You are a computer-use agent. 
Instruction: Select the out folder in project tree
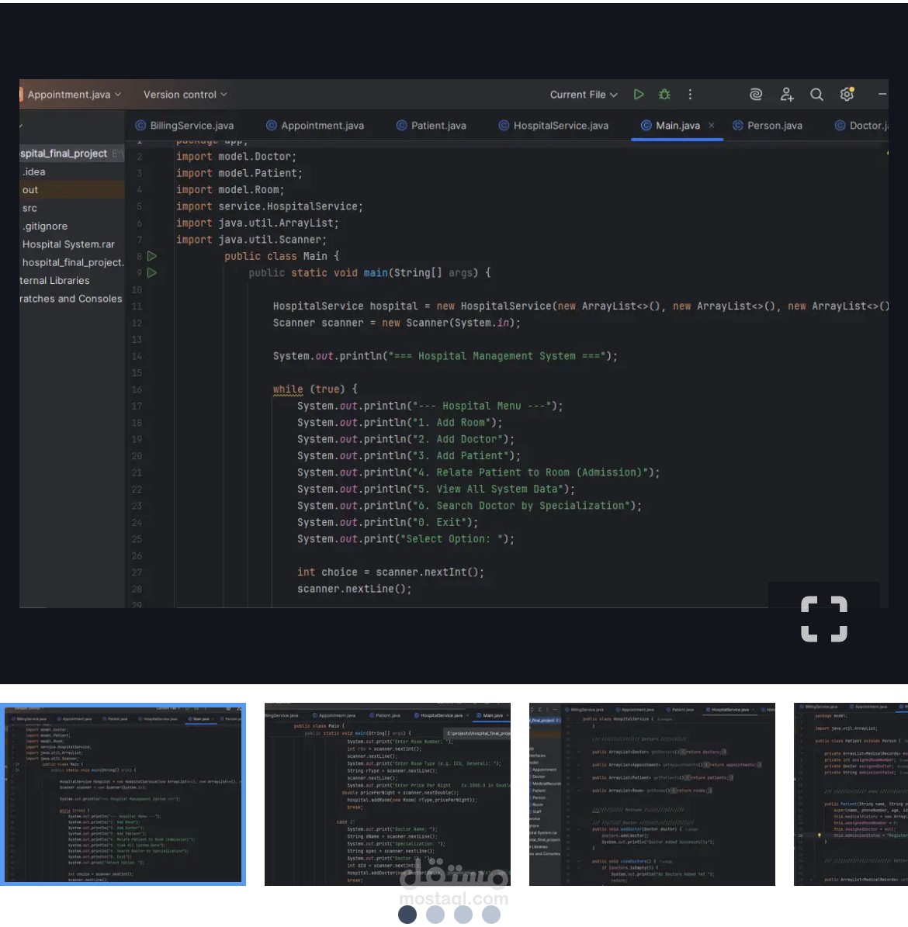tap(30, 190)
